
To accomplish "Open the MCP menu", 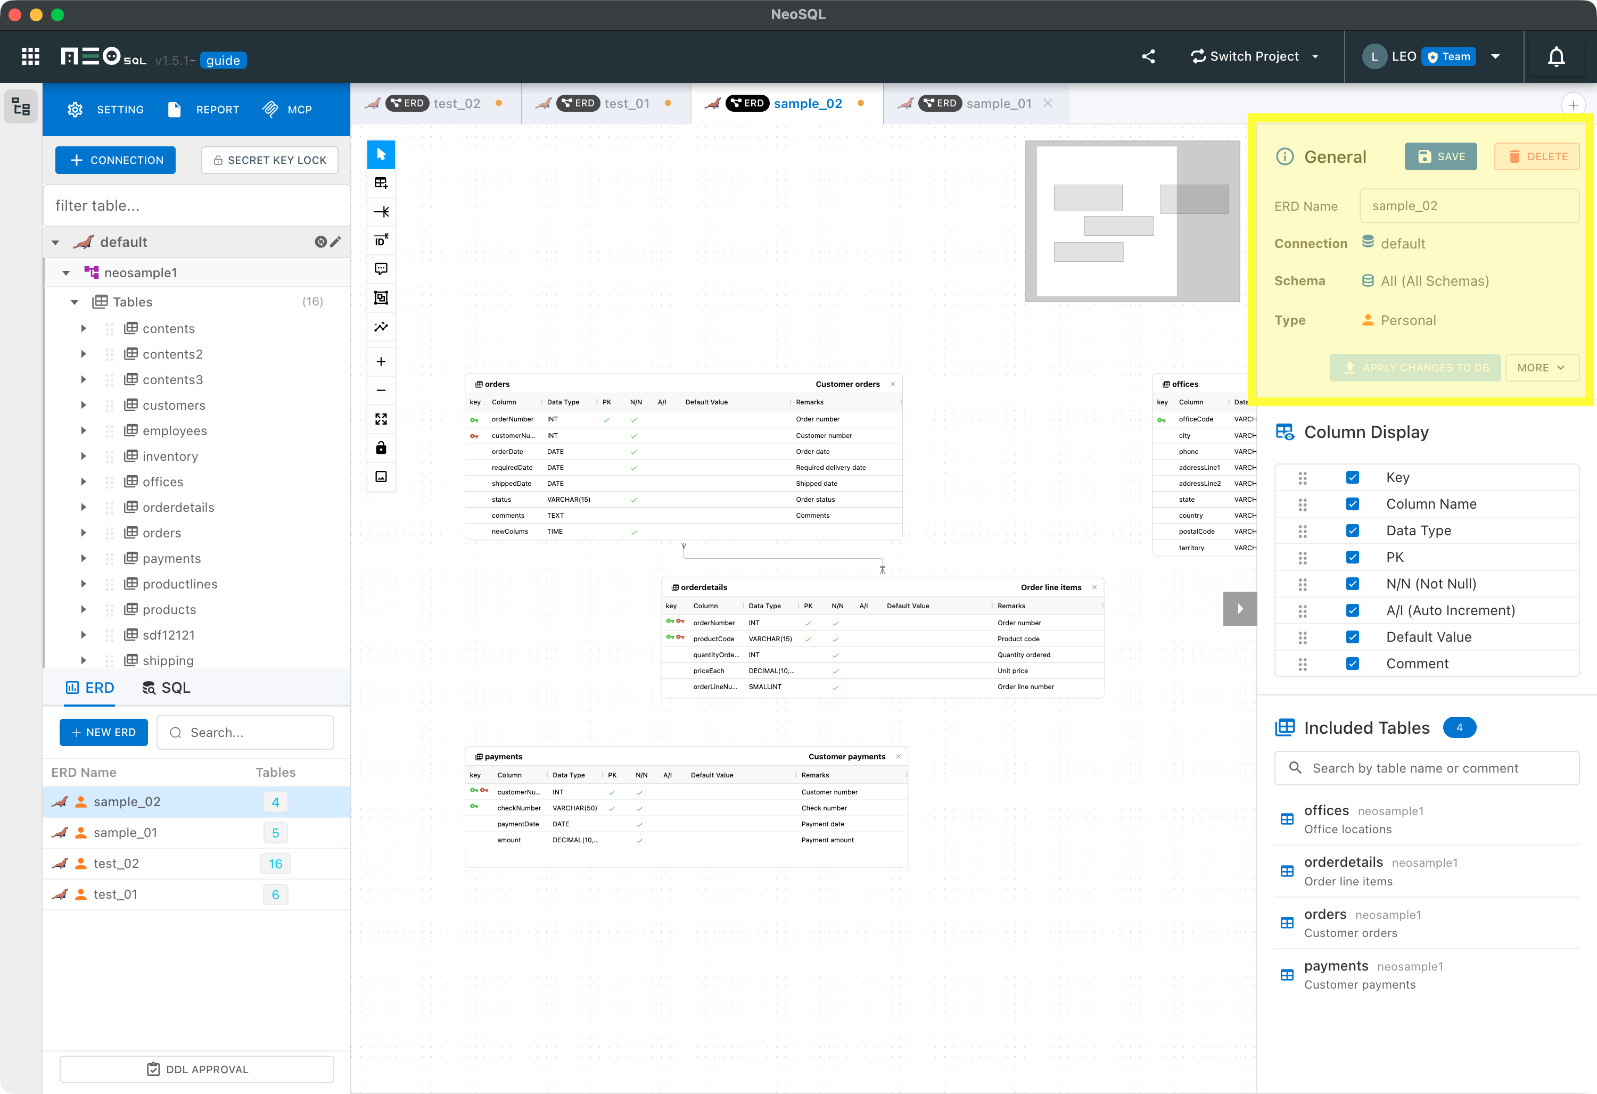I will (287, 109).
